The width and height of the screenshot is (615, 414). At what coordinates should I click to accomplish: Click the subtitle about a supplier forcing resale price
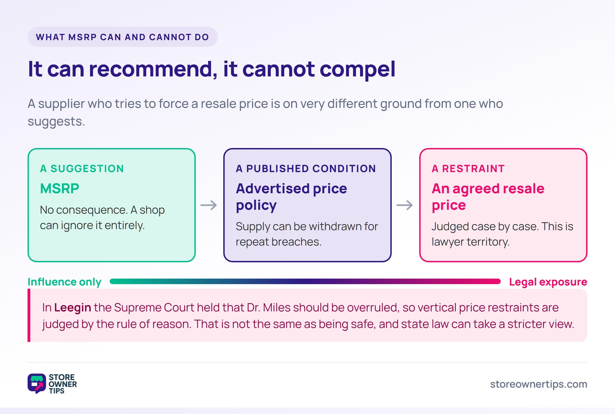pos(265,112)
